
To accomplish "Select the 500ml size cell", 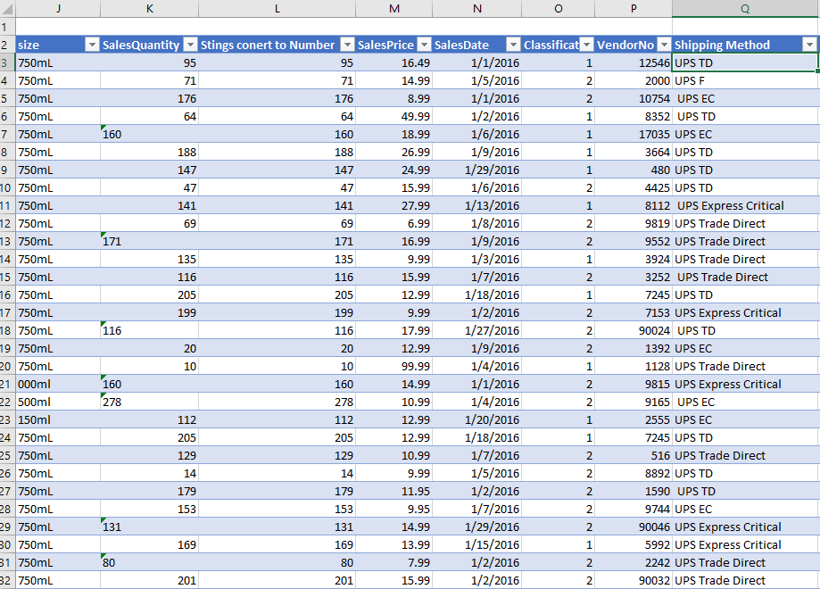I will click(x=58, y=402).
